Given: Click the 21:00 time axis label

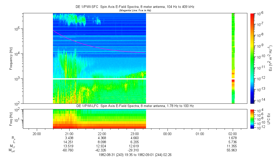Looking at the screenshot, I should click(69, 134).
